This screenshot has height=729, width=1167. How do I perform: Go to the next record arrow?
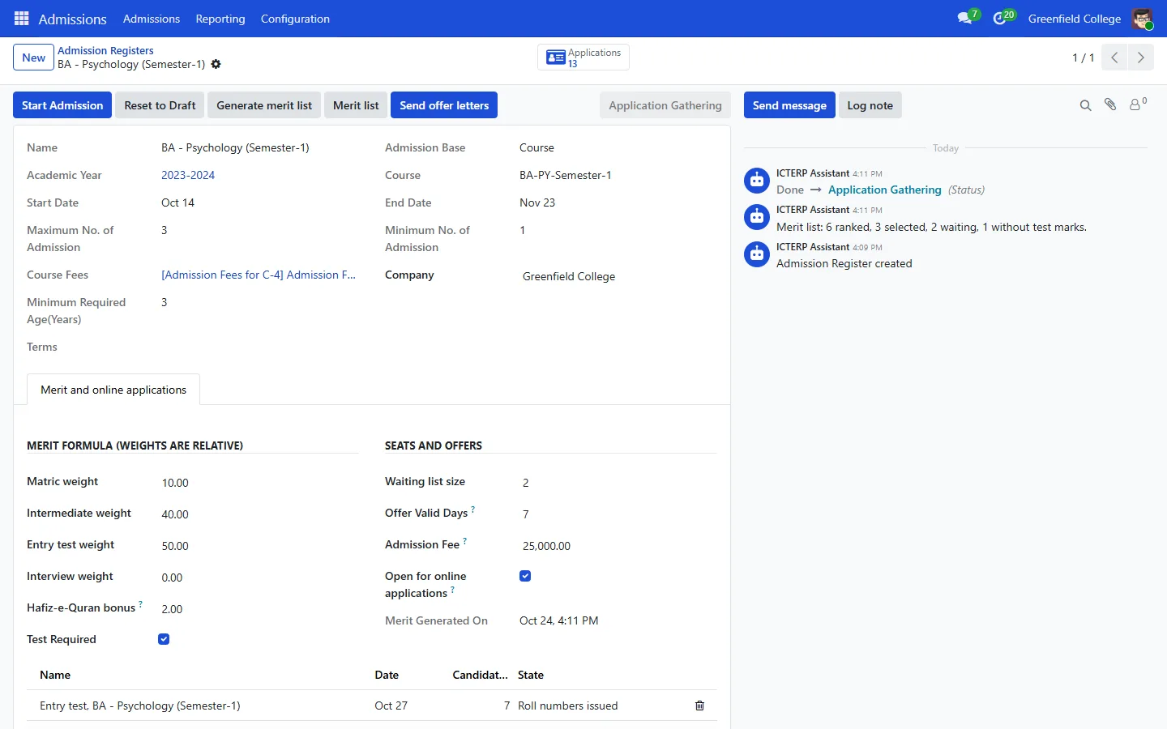point(1141,58)
